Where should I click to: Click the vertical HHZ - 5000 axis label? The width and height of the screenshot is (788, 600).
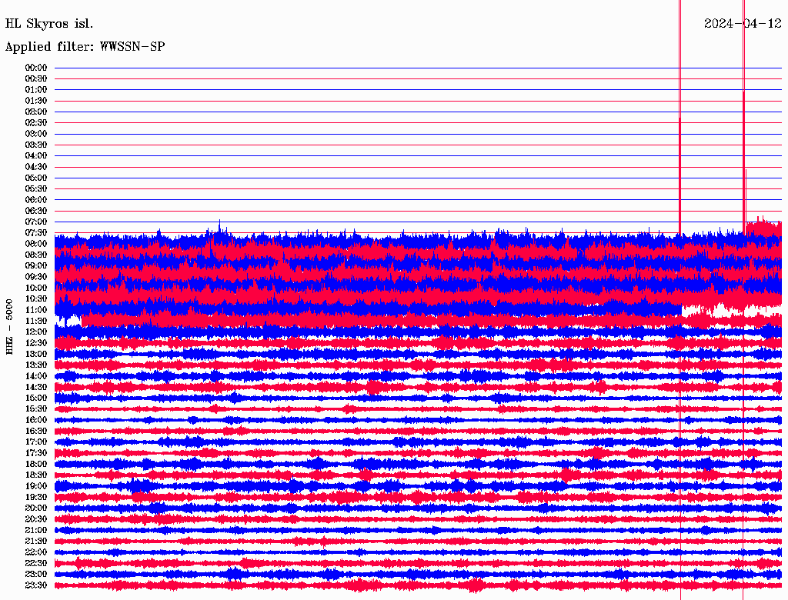tap(9, 326)
